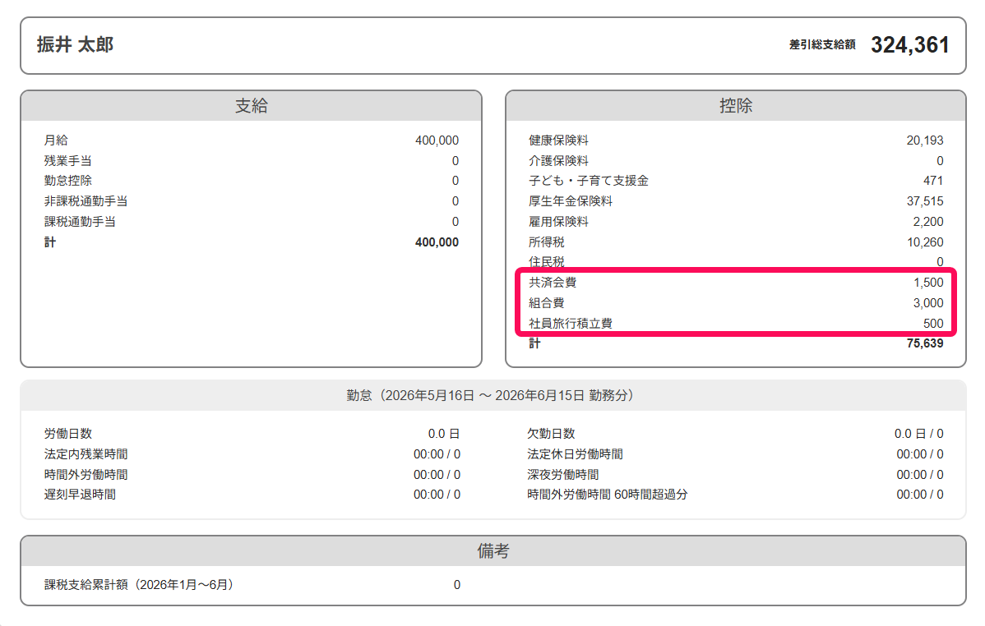The image size is (985, 626).
Task: Click the deduction total 75,639
Action: coord(925,343)
